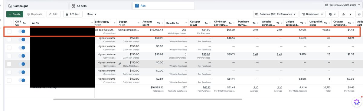Viewport: 363px width, 111px height.
Task: Click the $46.14 CPM cell
Action: 231,38
